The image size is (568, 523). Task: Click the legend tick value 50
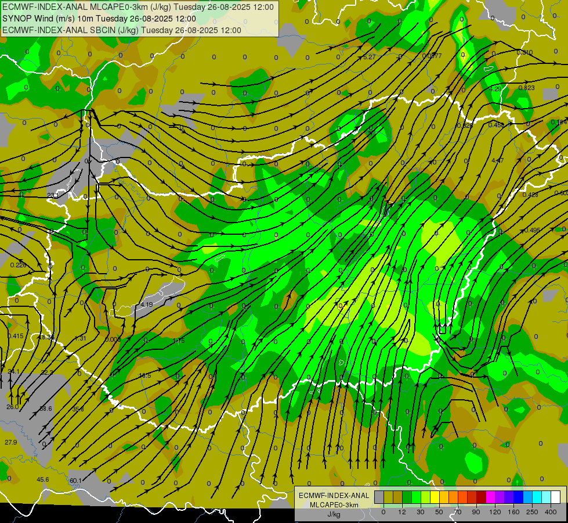click(x=439, y=512)
